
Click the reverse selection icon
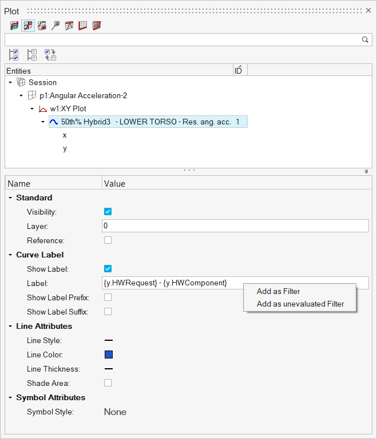(50, 54)
